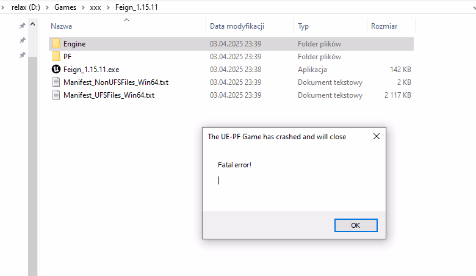The height and width of the screenshot is (276, 476).
Task: Select the Engine folder icon
Action: point(56,44)
